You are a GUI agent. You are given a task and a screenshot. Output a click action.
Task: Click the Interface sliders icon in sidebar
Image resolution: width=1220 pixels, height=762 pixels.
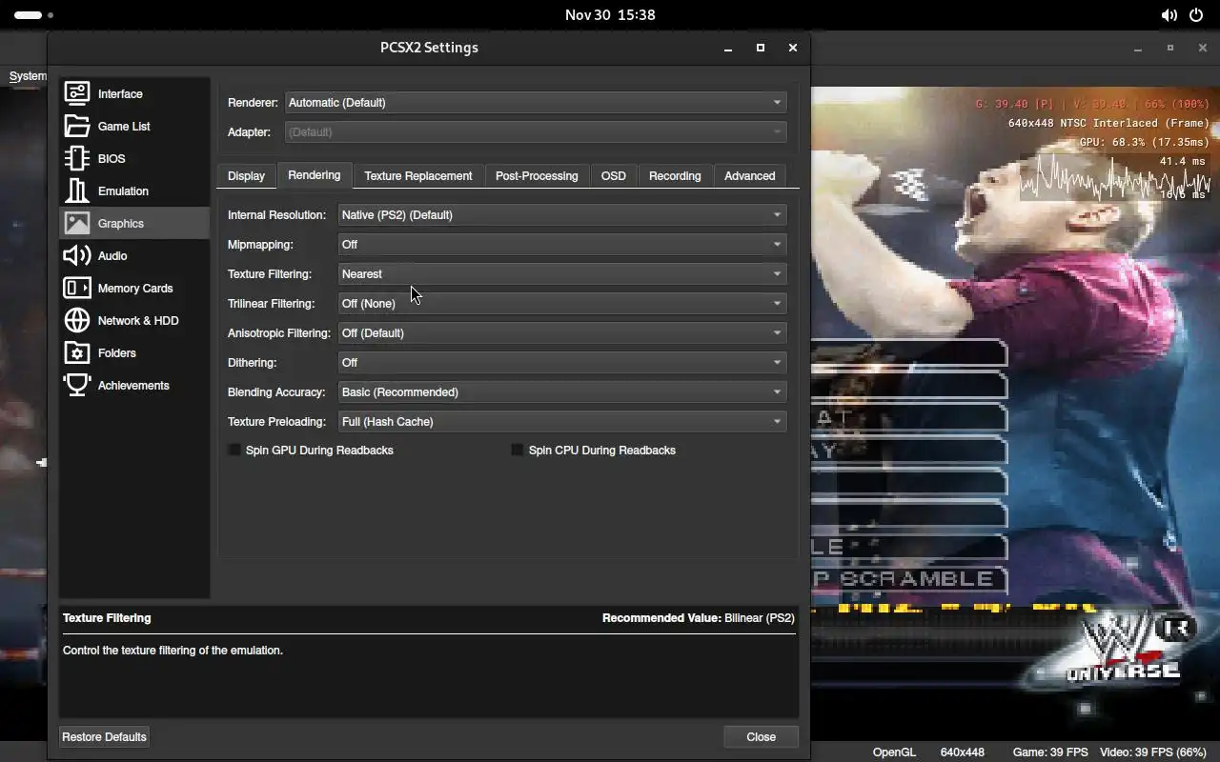coord(77,93)
